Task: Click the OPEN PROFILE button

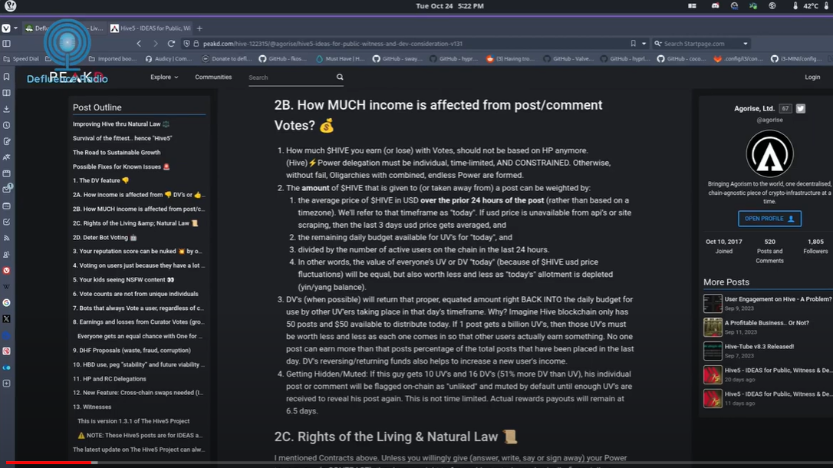Action: coord(769,219)
